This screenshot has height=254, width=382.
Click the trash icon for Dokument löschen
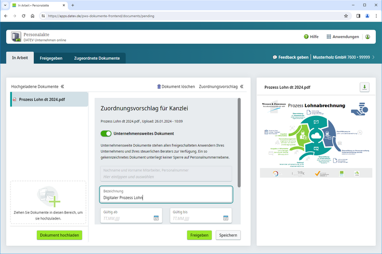point(159,86)
